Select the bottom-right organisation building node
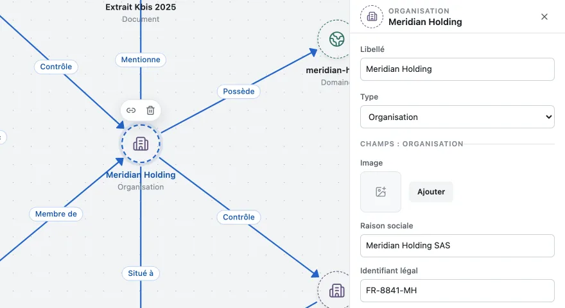 click(334, 290)
